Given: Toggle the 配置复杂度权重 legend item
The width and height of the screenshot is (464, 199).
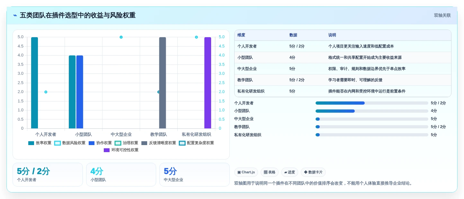Looking at the screenshot, I should pos(196,143).
